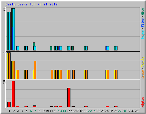Select day label 16 on the x-axis
Image resolution: width=146 pixels, height=114 pixels.
pyautogui.click(x=73, y=111)
